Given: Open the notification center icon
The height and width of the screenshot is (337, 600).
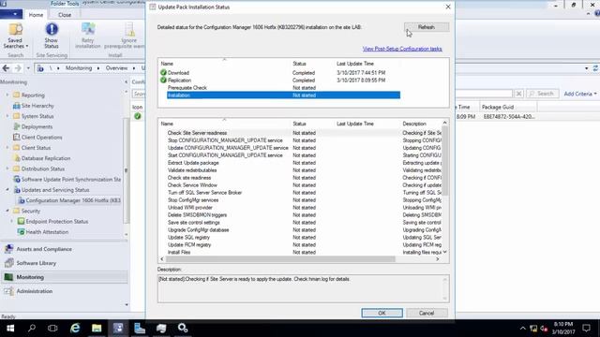Looking at the screenshot, I should [586, 329].
